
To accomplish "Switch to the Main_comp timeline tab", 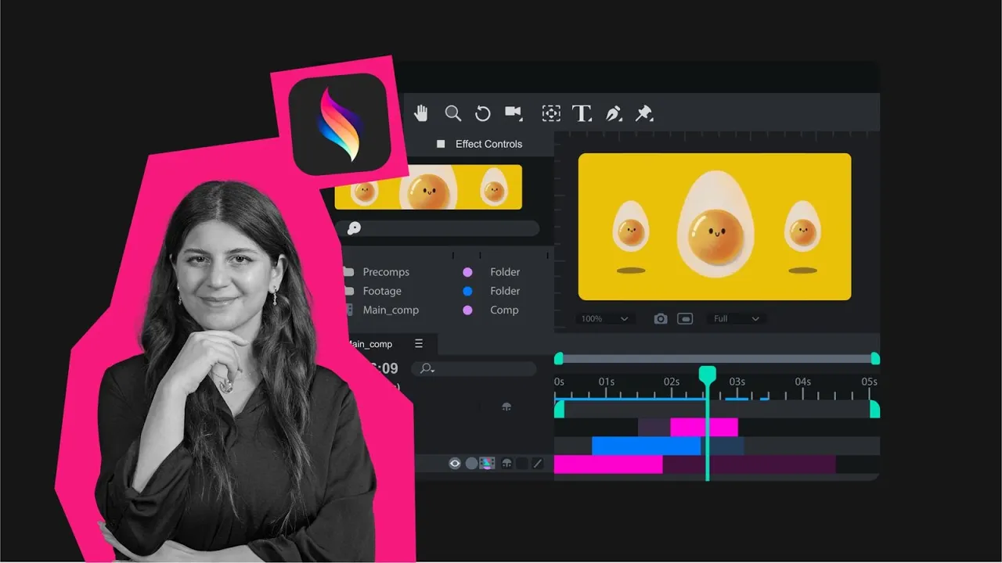I will click(x=369, y=344).
